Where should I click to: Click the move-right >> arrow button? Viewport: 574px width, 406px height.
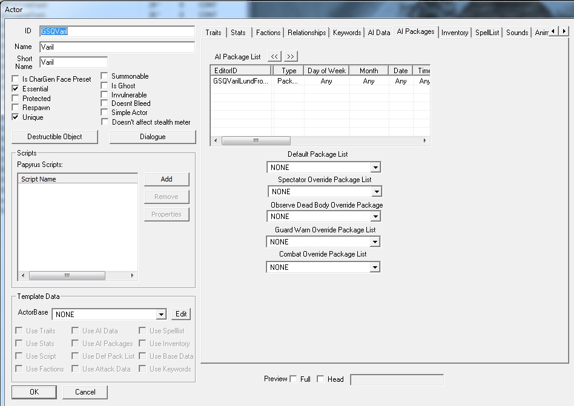(291, 56)
